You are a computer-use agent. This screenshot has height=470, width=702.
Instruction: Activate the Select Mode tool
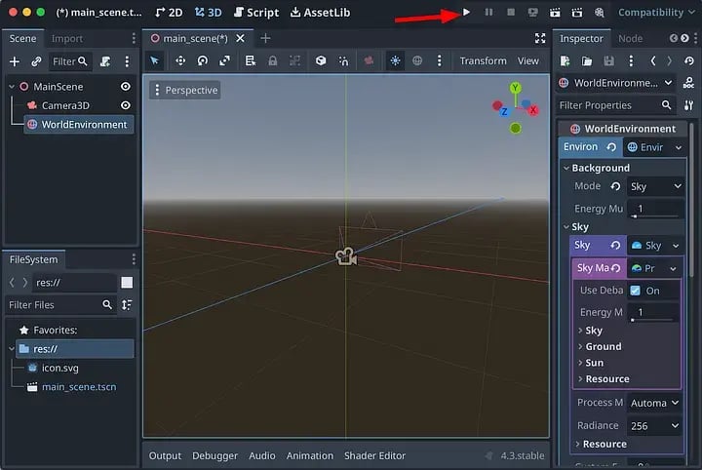(154, 60)
